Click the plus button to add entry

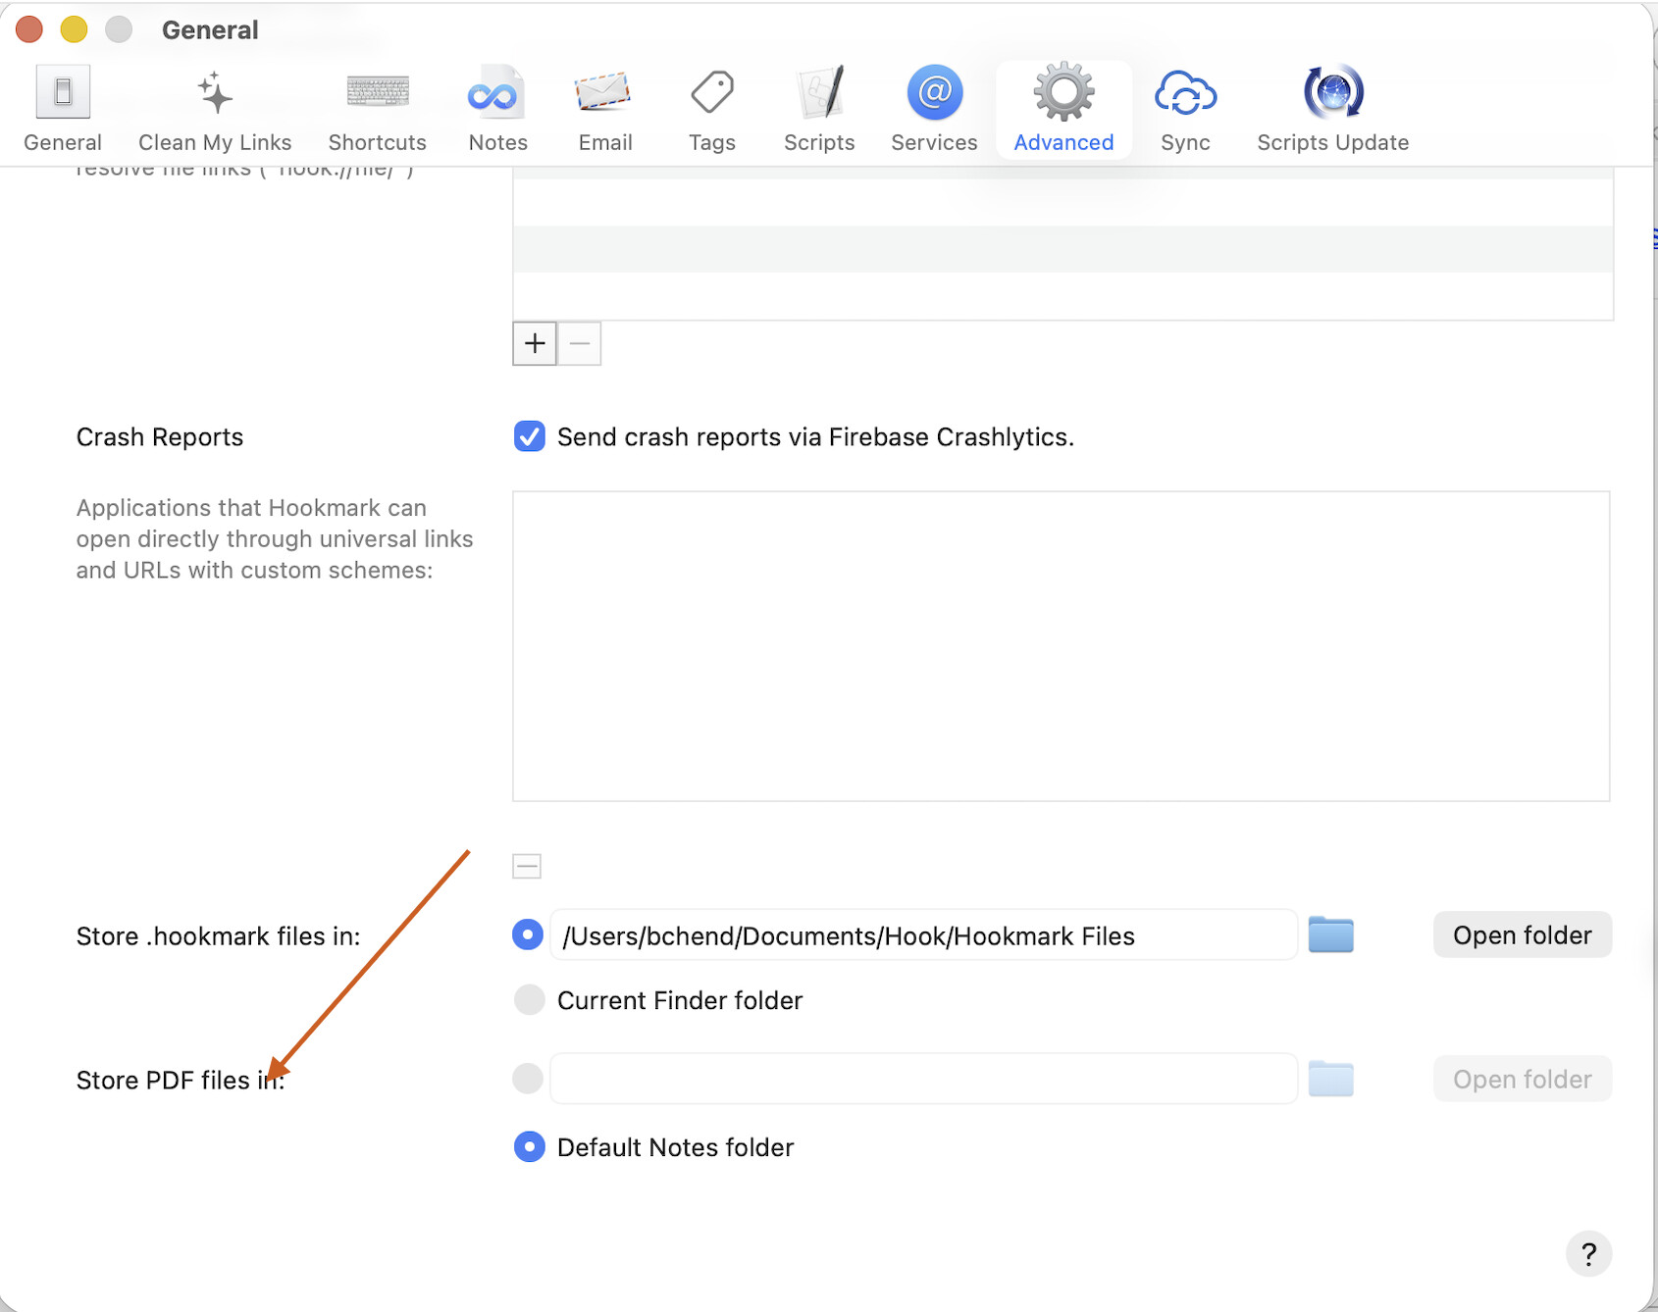(535, 343)
